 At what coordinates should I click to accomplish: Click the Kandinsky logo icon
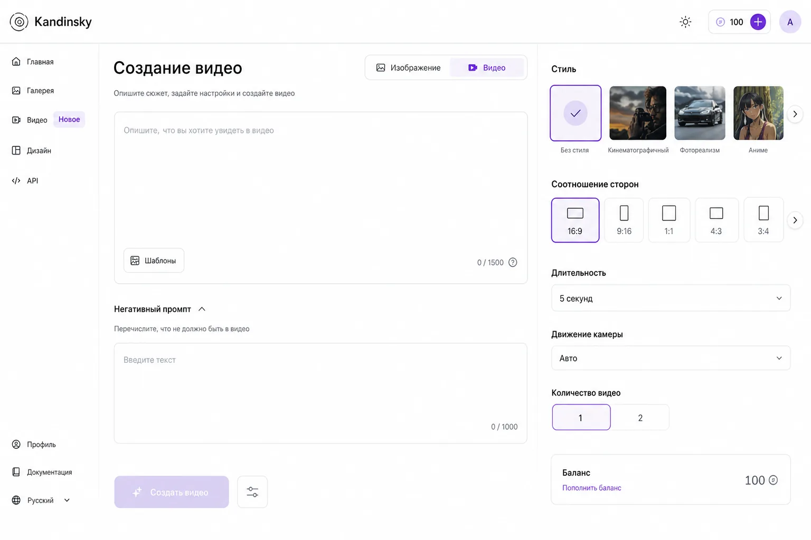pos(19,22)
